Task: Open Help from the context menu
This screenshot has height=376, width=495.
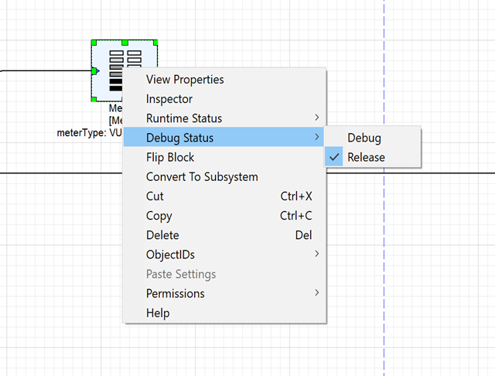Action: pyautogui.click(x=158, y=313)
